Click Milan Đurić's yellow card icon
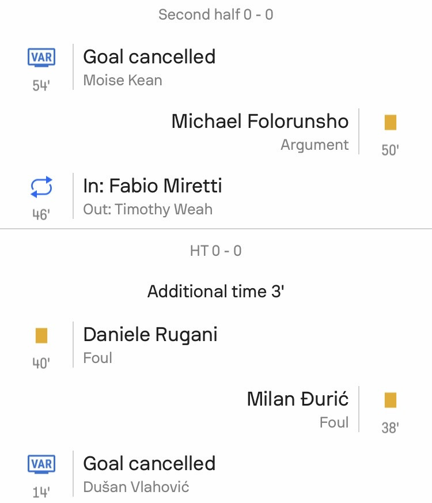 (391, 400)
